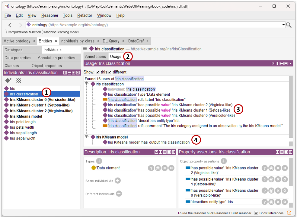Viewport: 297px width, 218px height.
Task: Add a new type with plus icon
Action: coord(99,161)
